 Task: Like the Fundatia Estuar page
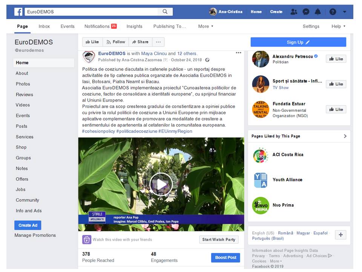[336, 110]
